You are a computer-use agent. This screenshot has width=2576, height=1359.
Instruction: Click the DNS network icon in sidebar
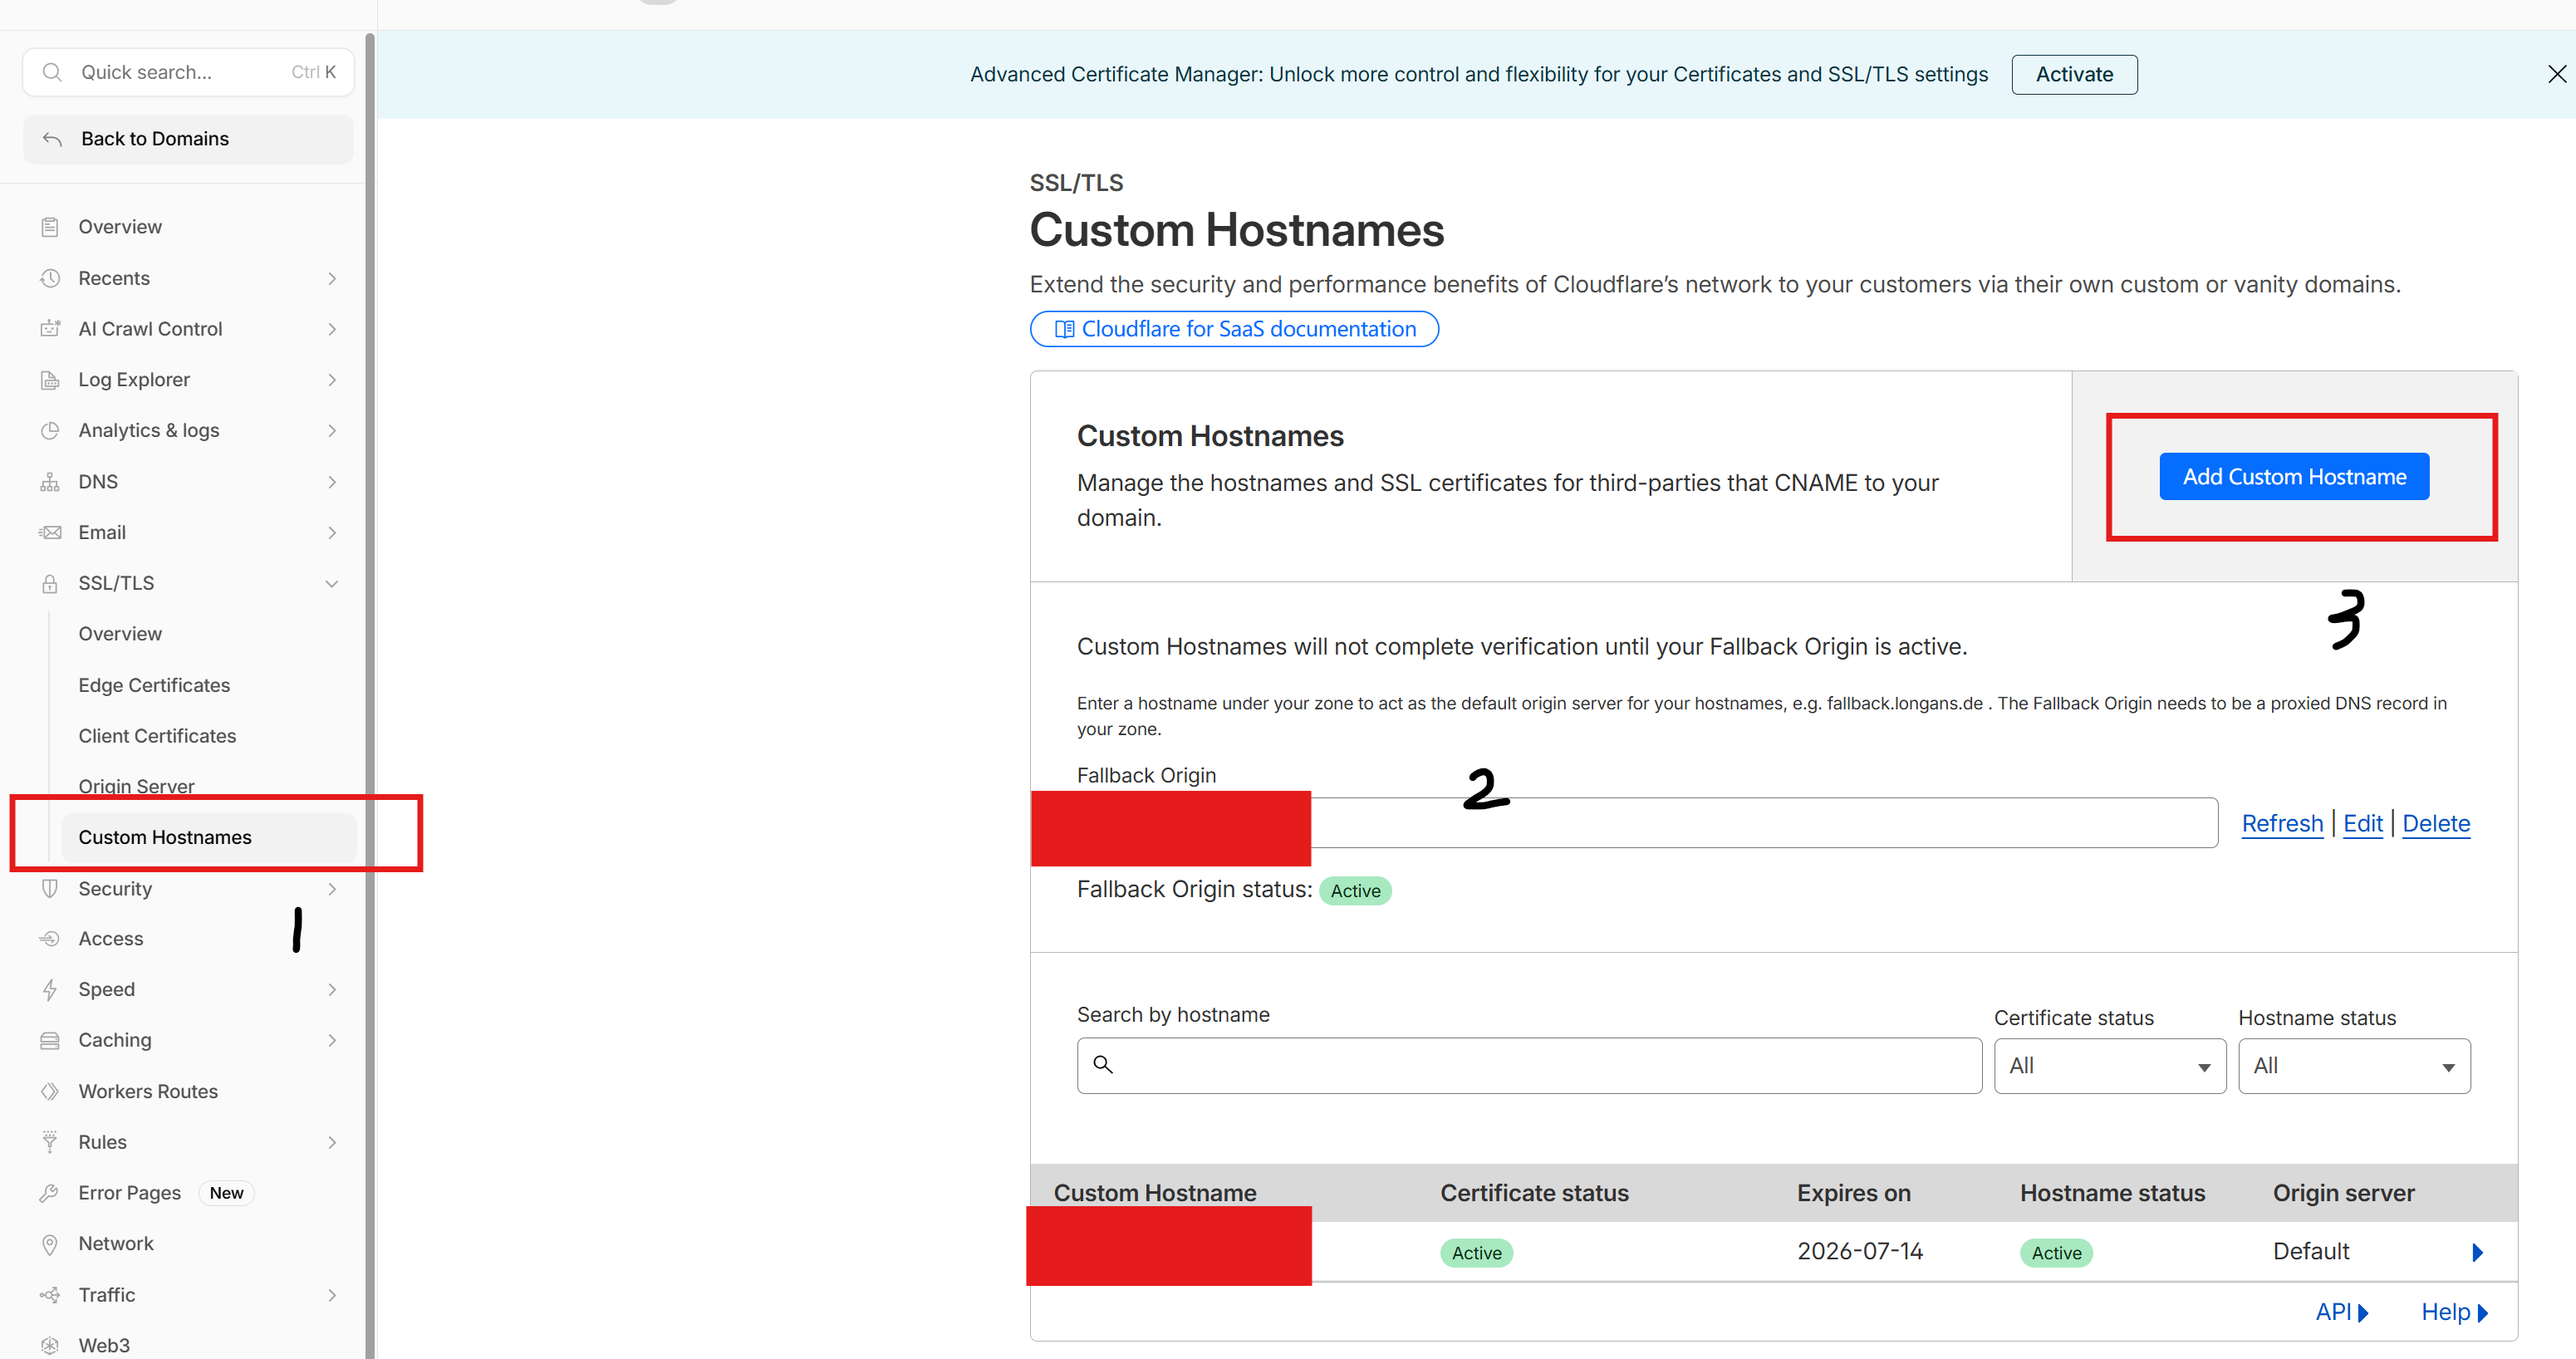(x=50, y=482)
